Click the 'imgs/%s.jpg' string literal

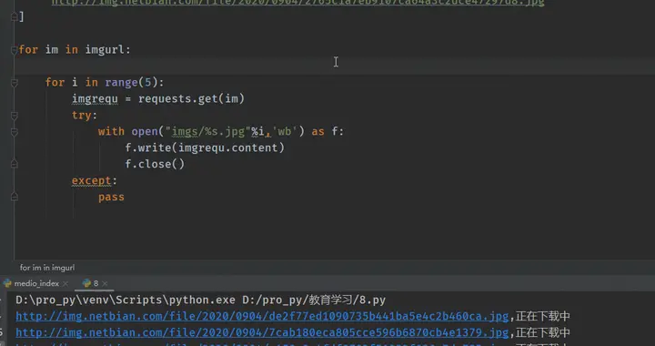(x=208, y=132)
